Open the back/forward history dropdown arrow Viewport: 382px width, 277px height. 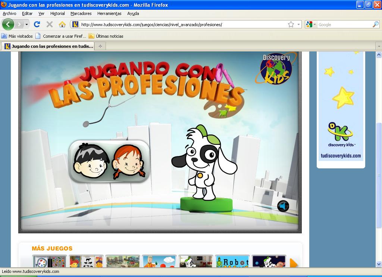coord(26,24)
